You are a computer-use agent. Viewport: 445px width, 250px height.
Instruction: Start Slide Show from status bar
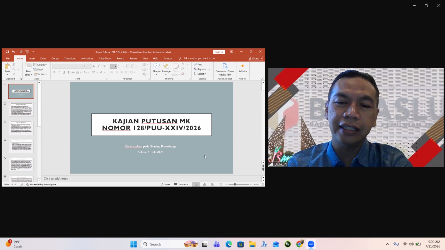click(x=221, y=184)
